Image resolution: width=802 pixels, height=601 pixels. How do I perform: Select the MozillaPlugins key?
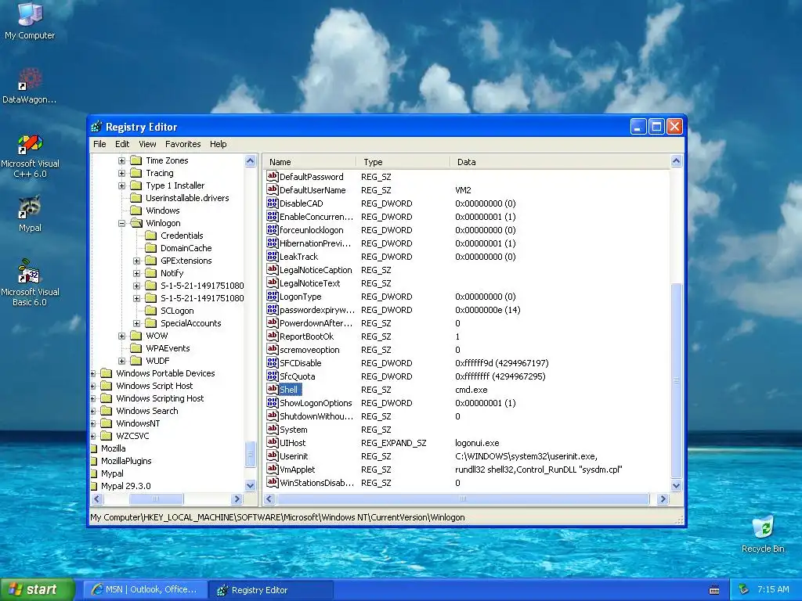click(x=126, y=461)
